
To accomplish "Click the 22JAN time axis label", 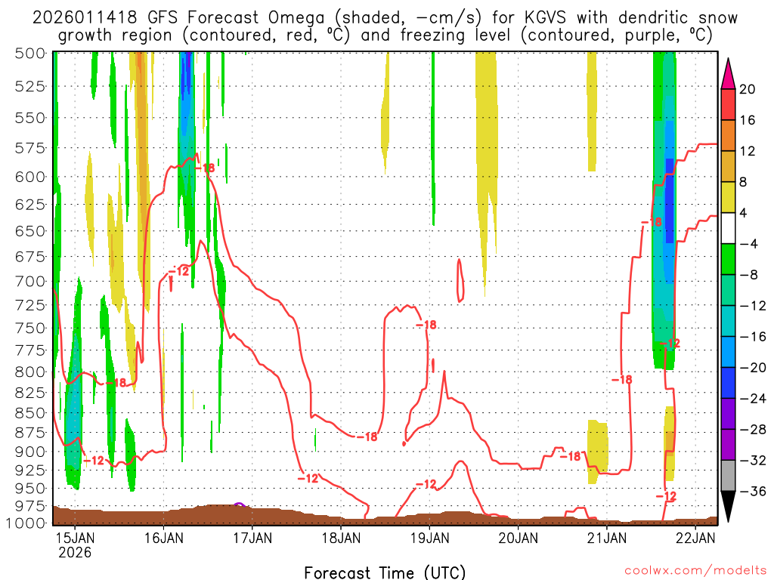I will pyautogui.click(x=695, y=537).
